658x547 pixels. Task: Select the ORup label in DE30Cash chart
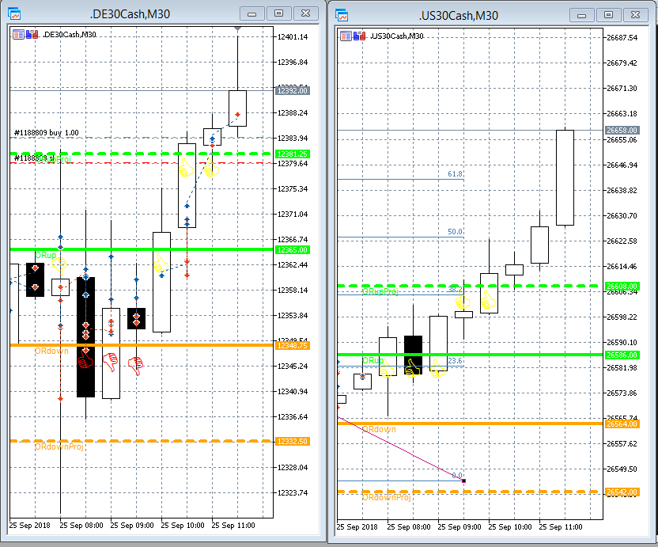pos(45,255)
